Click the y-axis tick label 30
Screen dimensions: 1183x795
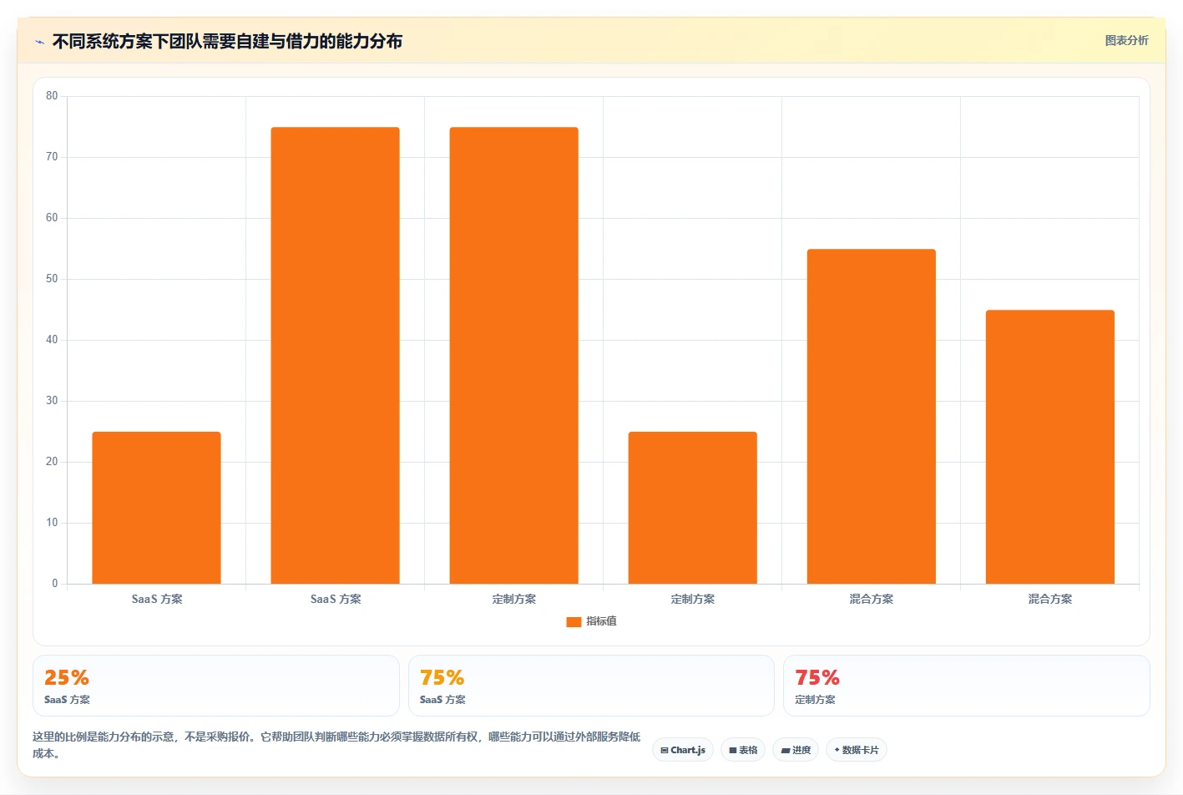click(52, 401)
